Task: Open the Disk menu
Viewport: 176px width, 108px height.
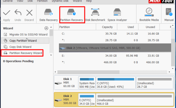Action: coord(30,1)
